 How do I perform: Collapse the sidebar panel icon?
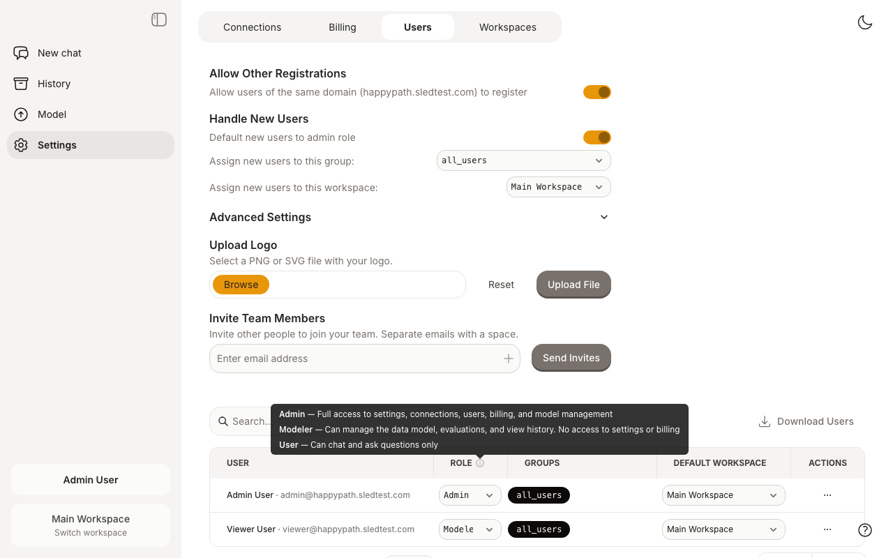point(159,20)
